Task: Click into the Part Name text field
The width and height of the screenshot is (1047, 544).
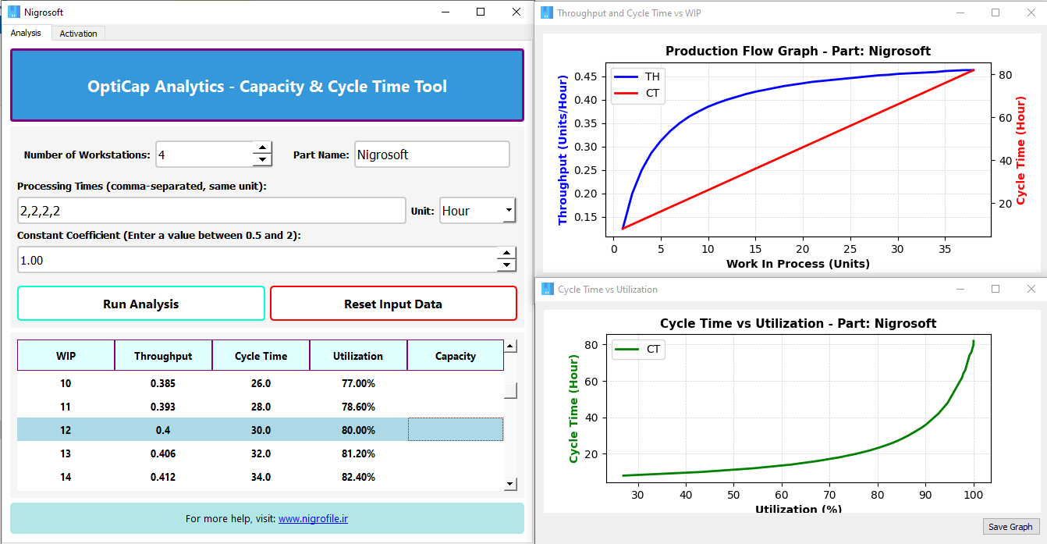Action: click(x=431, y=155)
